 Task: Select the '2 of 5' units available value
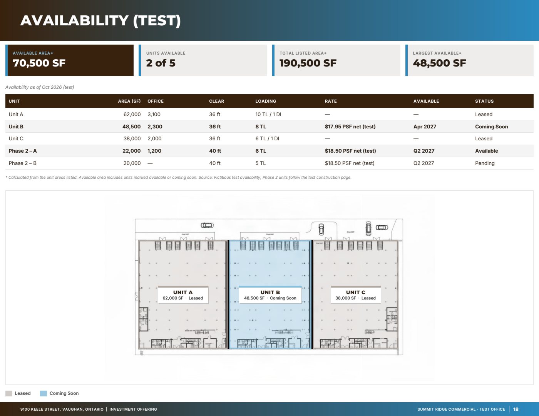(161, 63)
